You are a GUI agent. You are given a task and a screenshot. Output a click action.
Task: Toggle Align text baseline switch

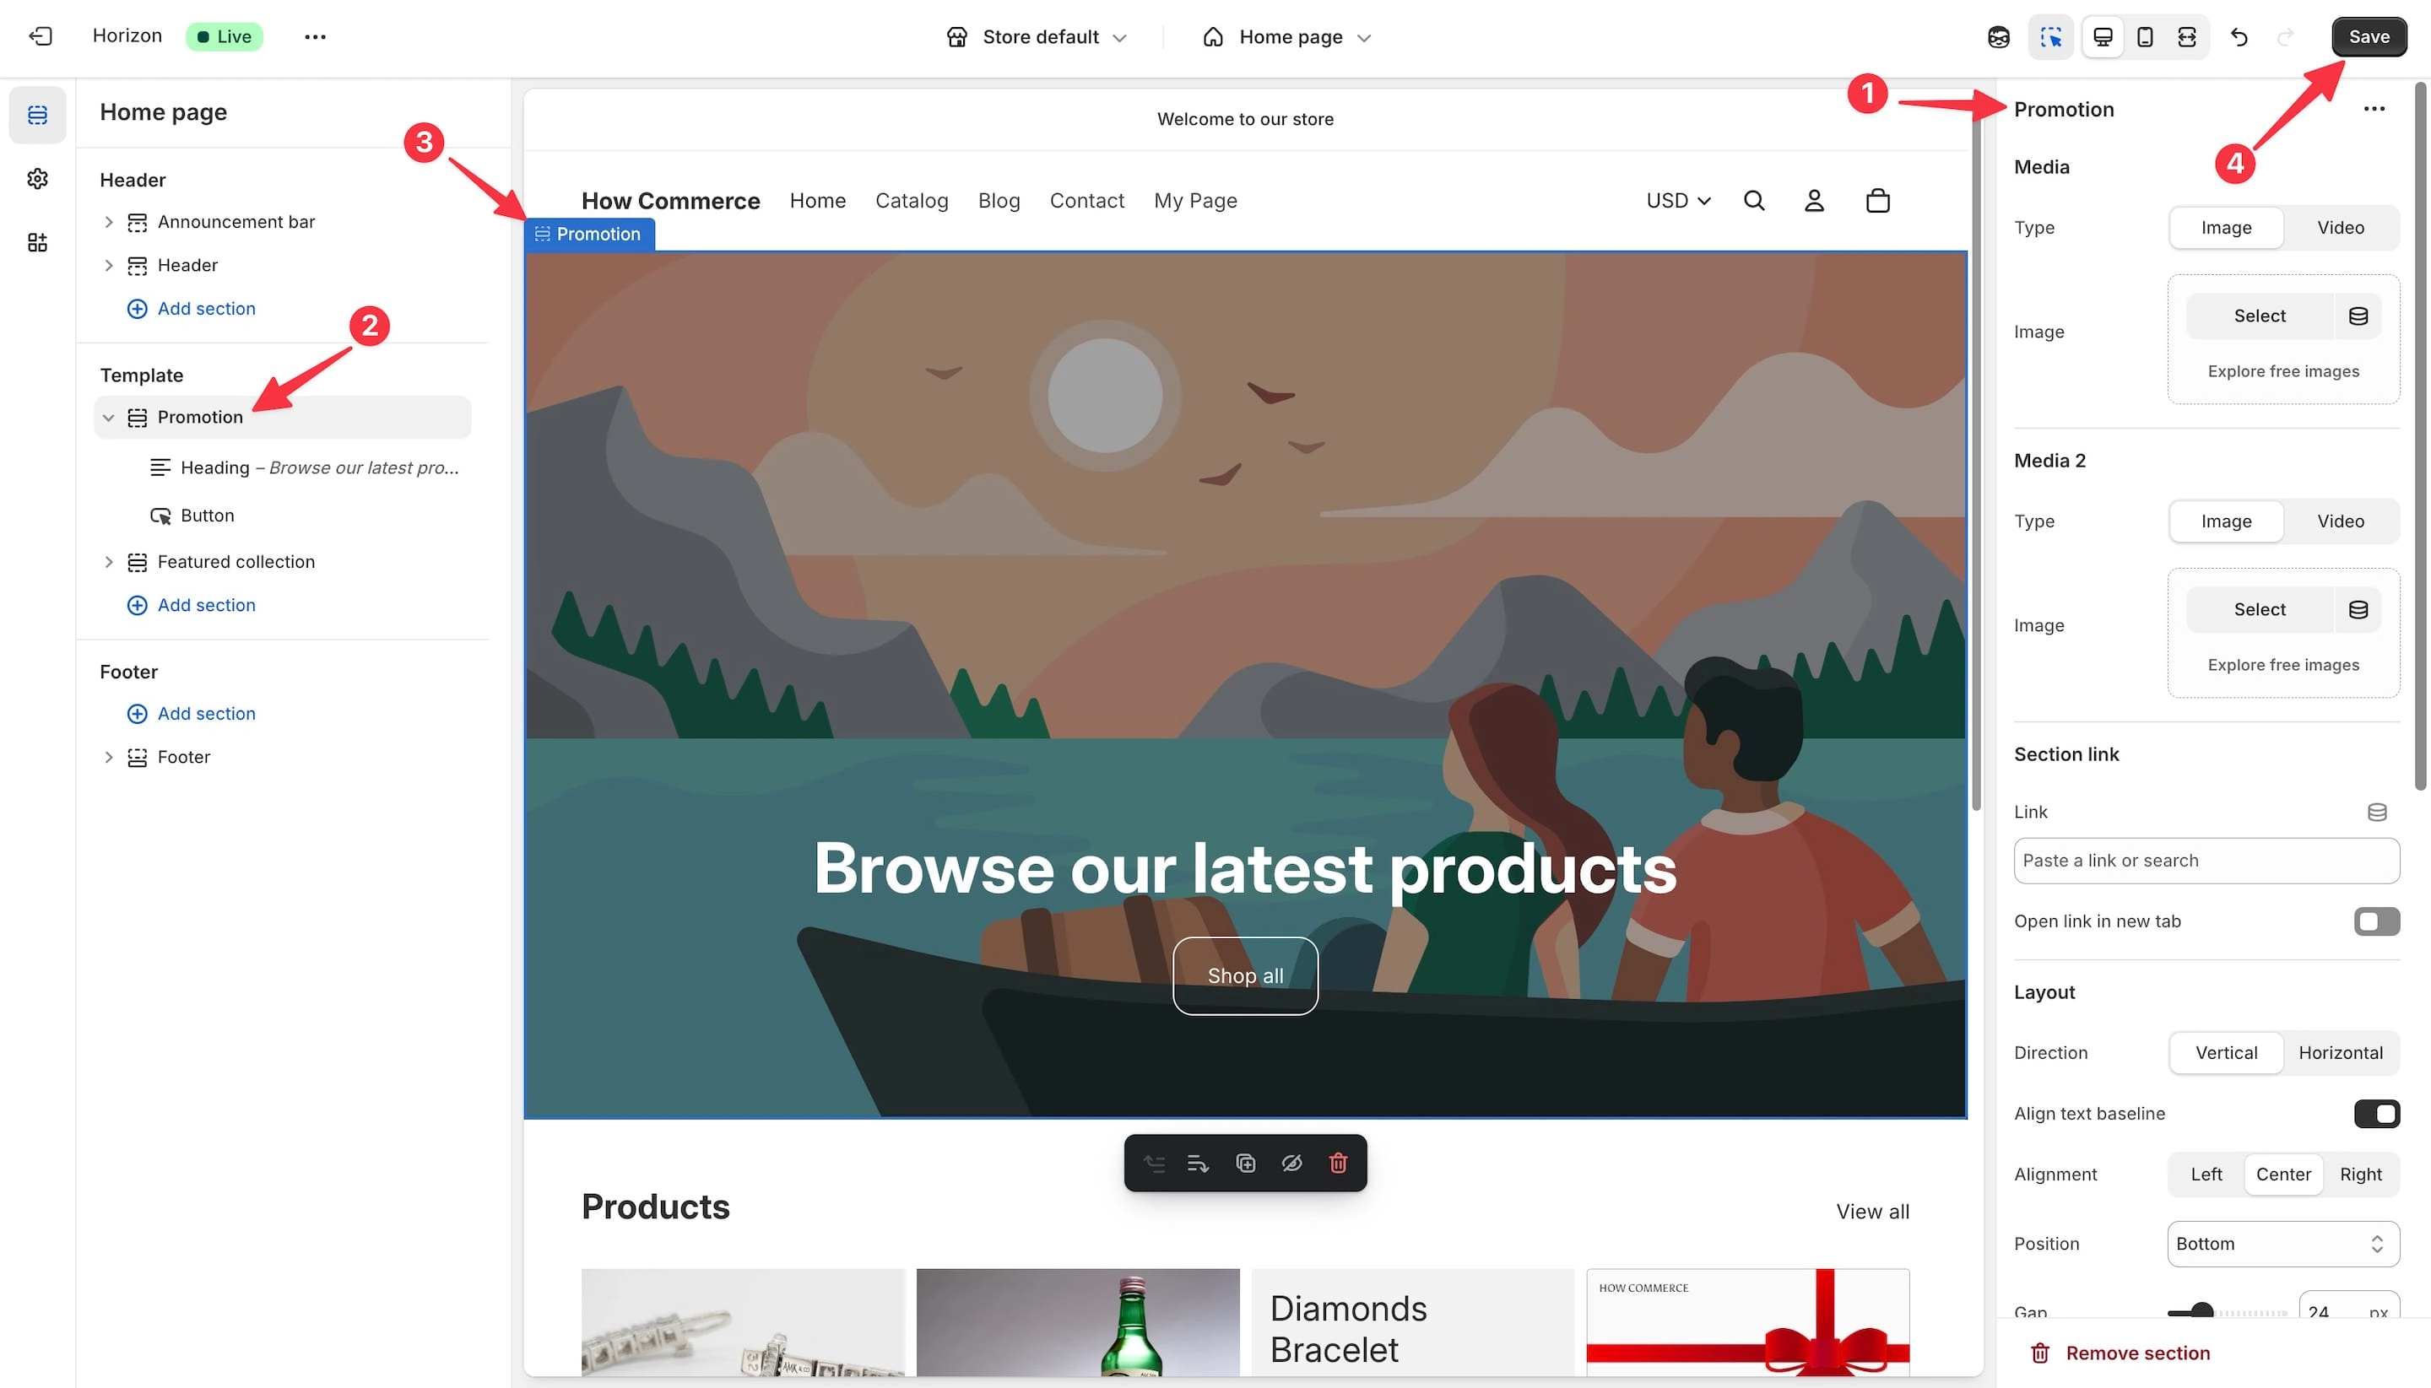pyautogui.click(x=2375, y=1114)
